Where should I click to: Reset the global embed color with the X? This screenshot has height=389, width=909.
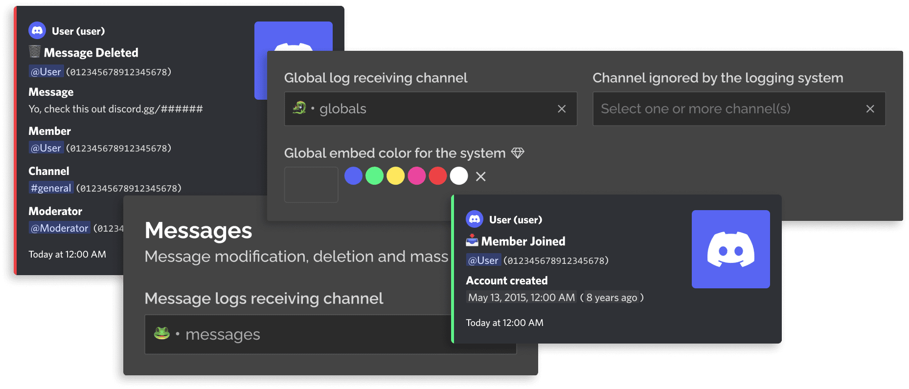(481, 176)
